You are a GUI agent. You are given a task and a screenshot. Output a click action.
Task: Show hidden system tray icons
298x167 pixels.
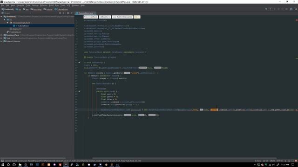click(x=255, y=165)
